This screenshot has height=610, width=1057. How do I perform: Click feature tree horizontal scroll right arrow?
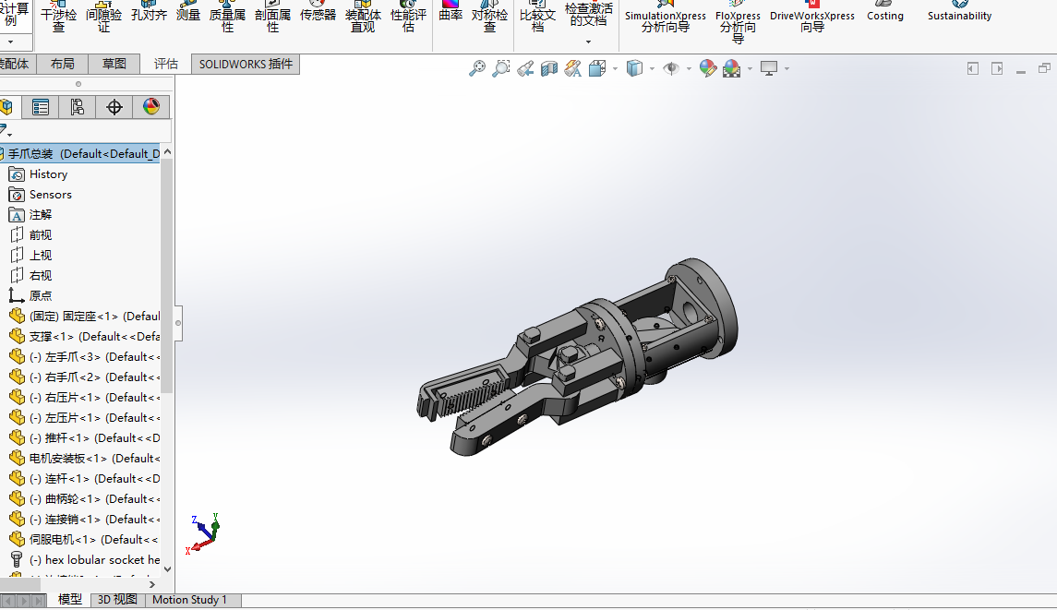point(151,584)
